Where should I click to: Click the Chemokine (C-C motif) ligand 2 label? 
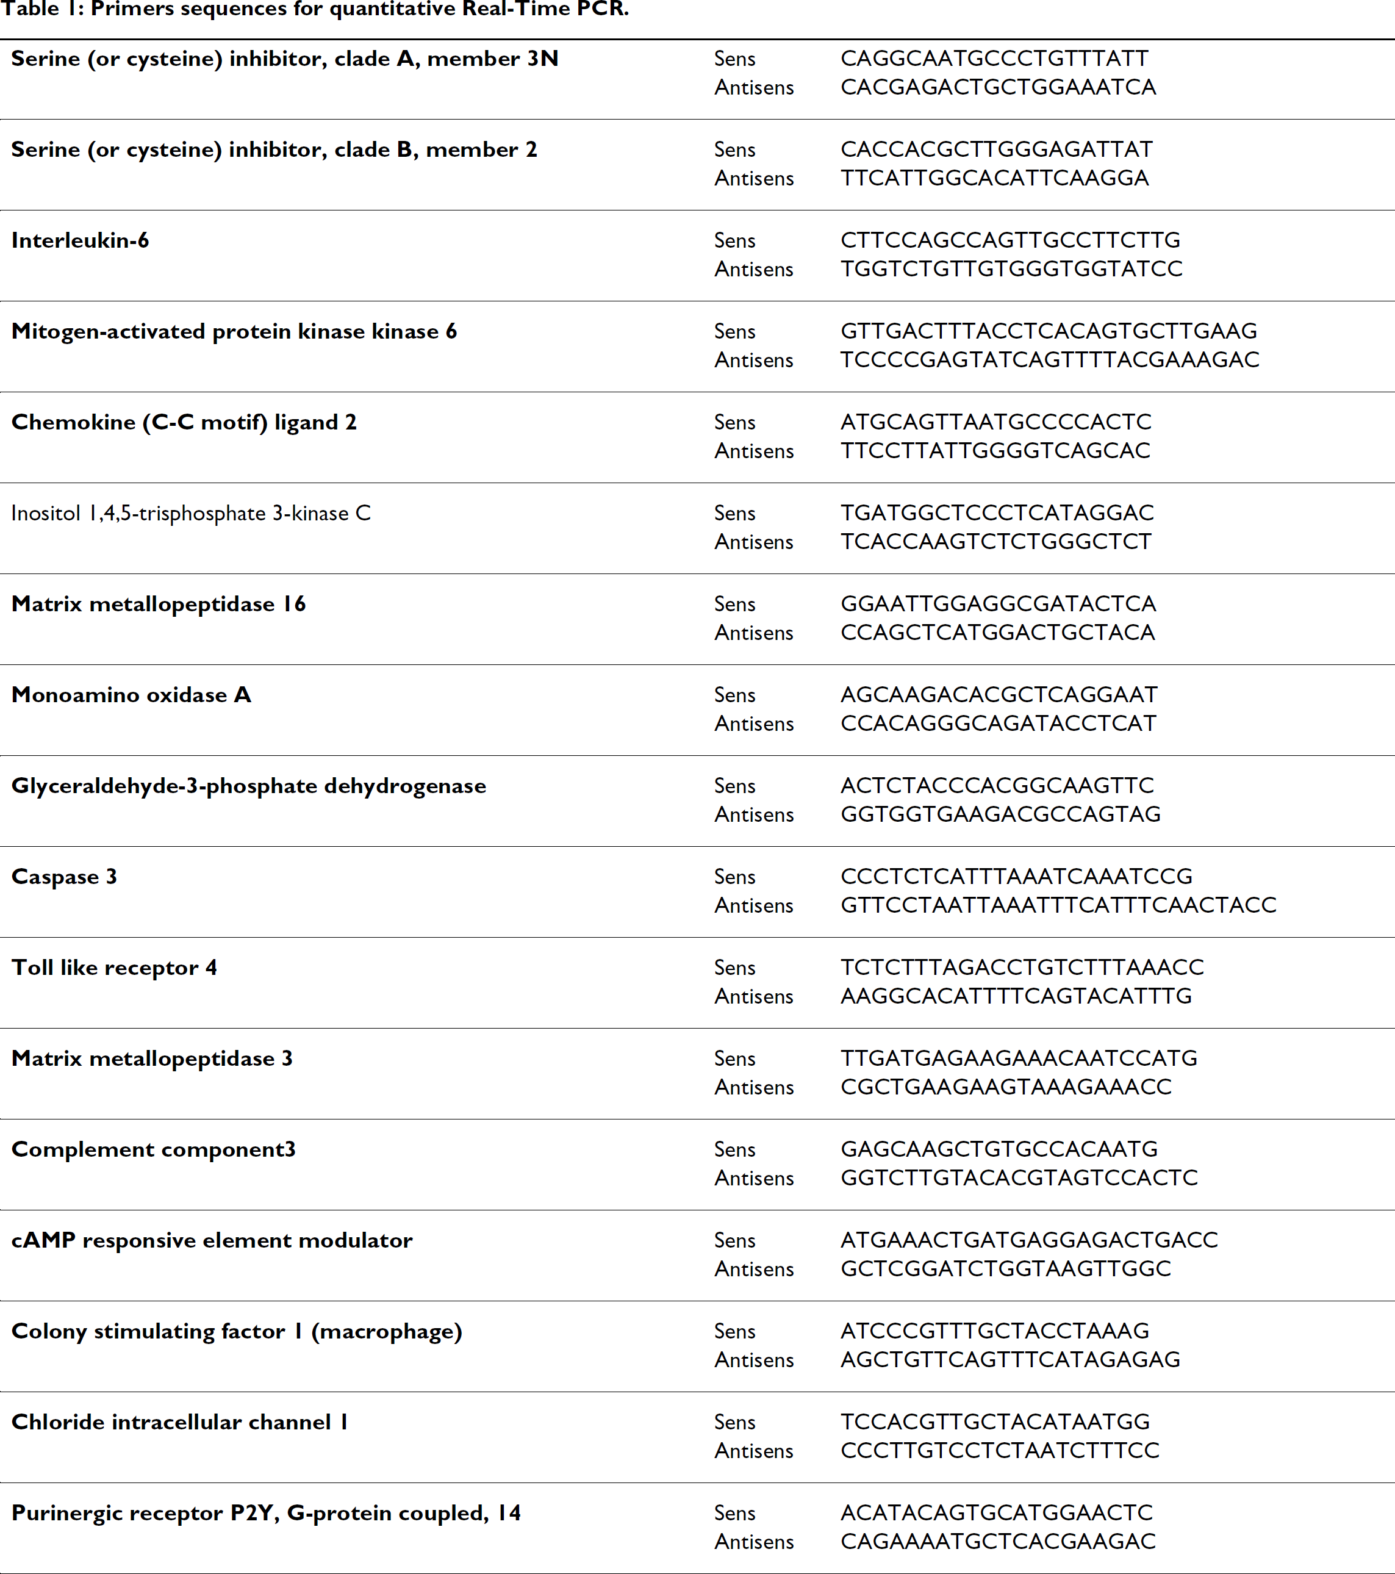(184, 423)
